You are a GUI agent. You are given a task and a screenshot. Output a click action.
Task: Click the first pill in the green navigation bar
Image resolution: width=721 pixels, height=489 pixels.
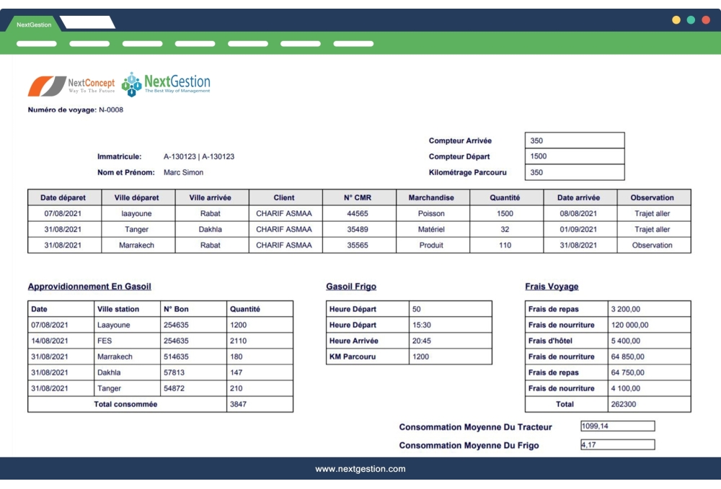click(x=36, y=43)
